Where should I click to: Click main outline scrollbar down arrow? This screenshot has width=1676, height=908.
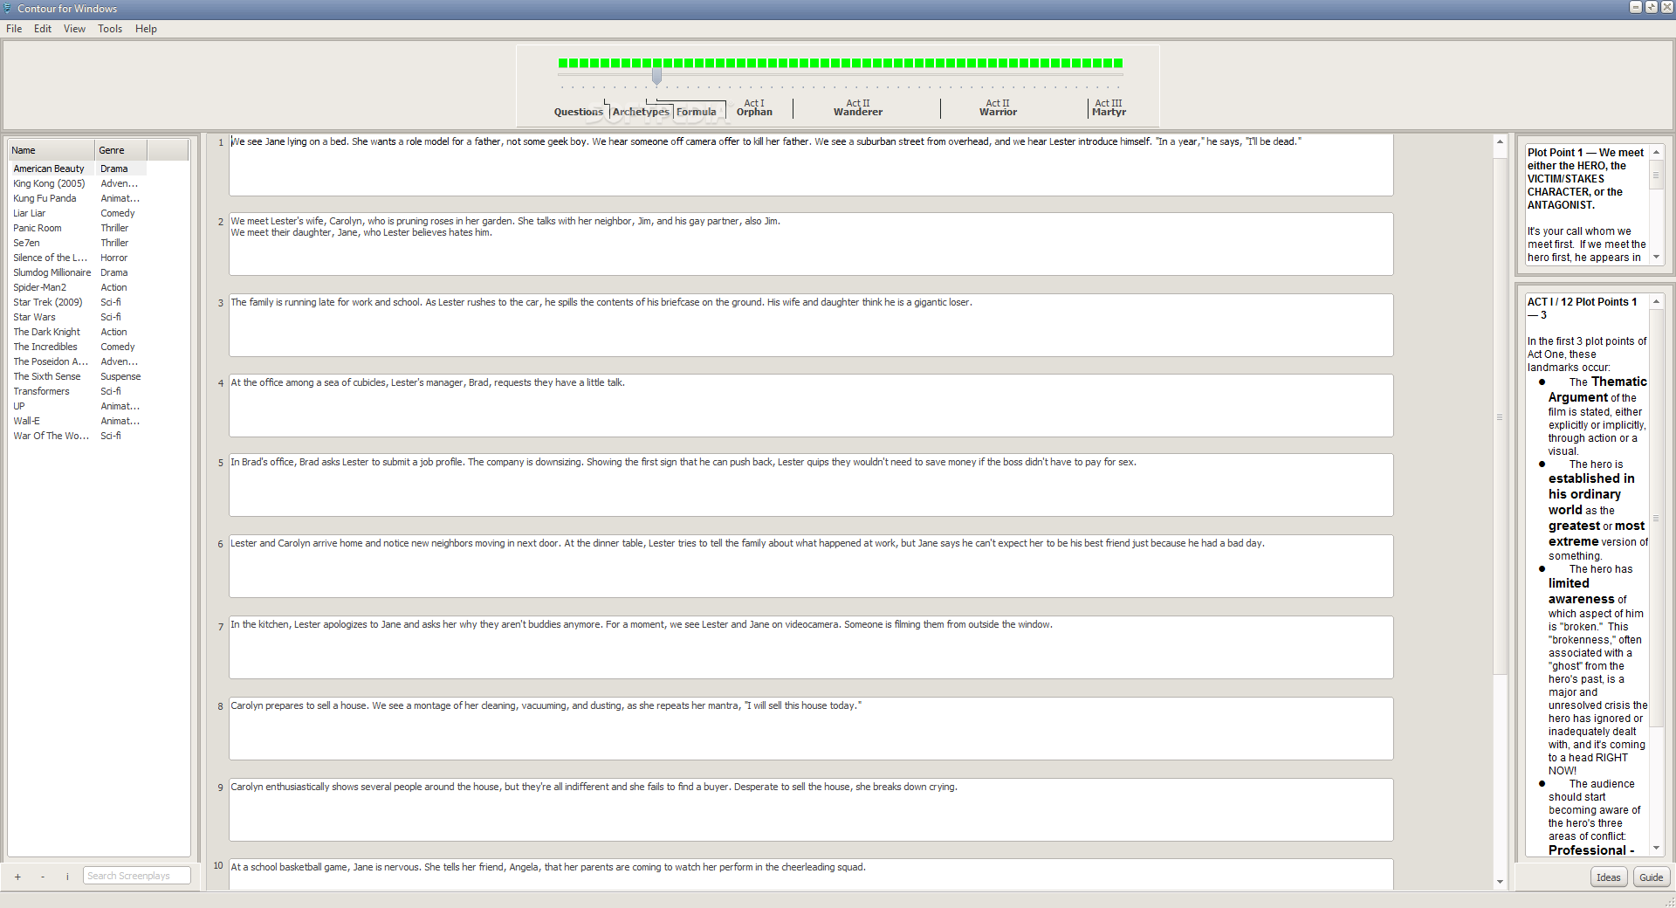coord(1500,882)
